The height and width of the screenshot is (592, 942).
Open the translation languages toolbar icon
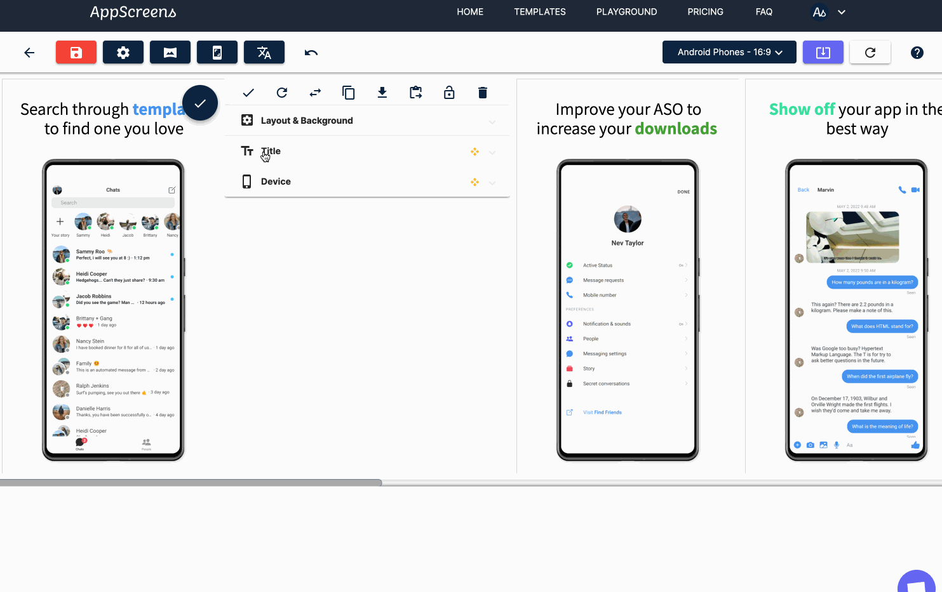pyautogui.click(x=264, y=52)
